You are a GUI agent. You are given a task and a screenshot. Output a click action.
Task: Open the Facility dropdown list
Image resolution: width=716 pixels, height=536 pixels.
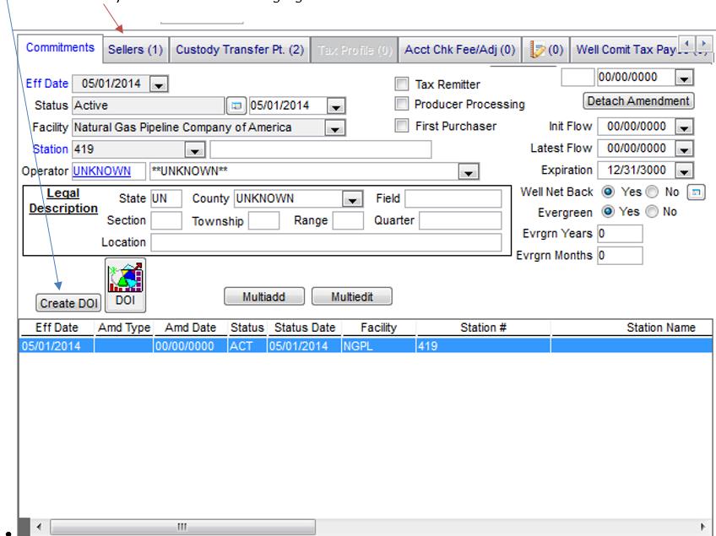tap(335, 128)
